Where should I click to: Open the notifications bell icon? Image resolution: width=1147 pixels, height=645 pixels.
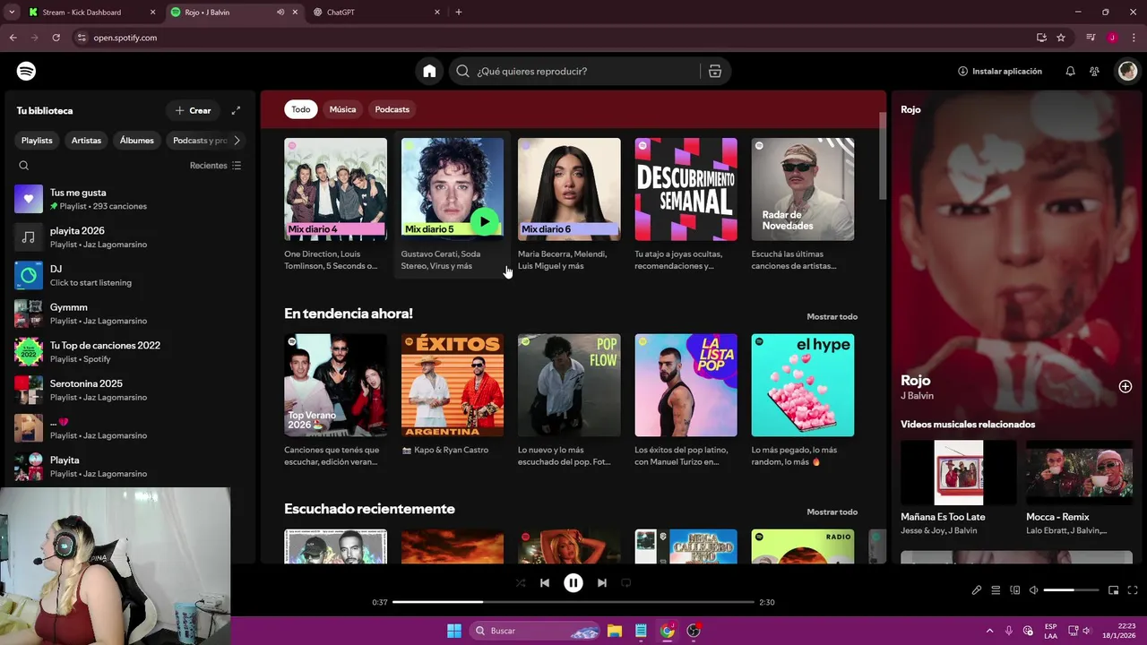coord(1070,71)
